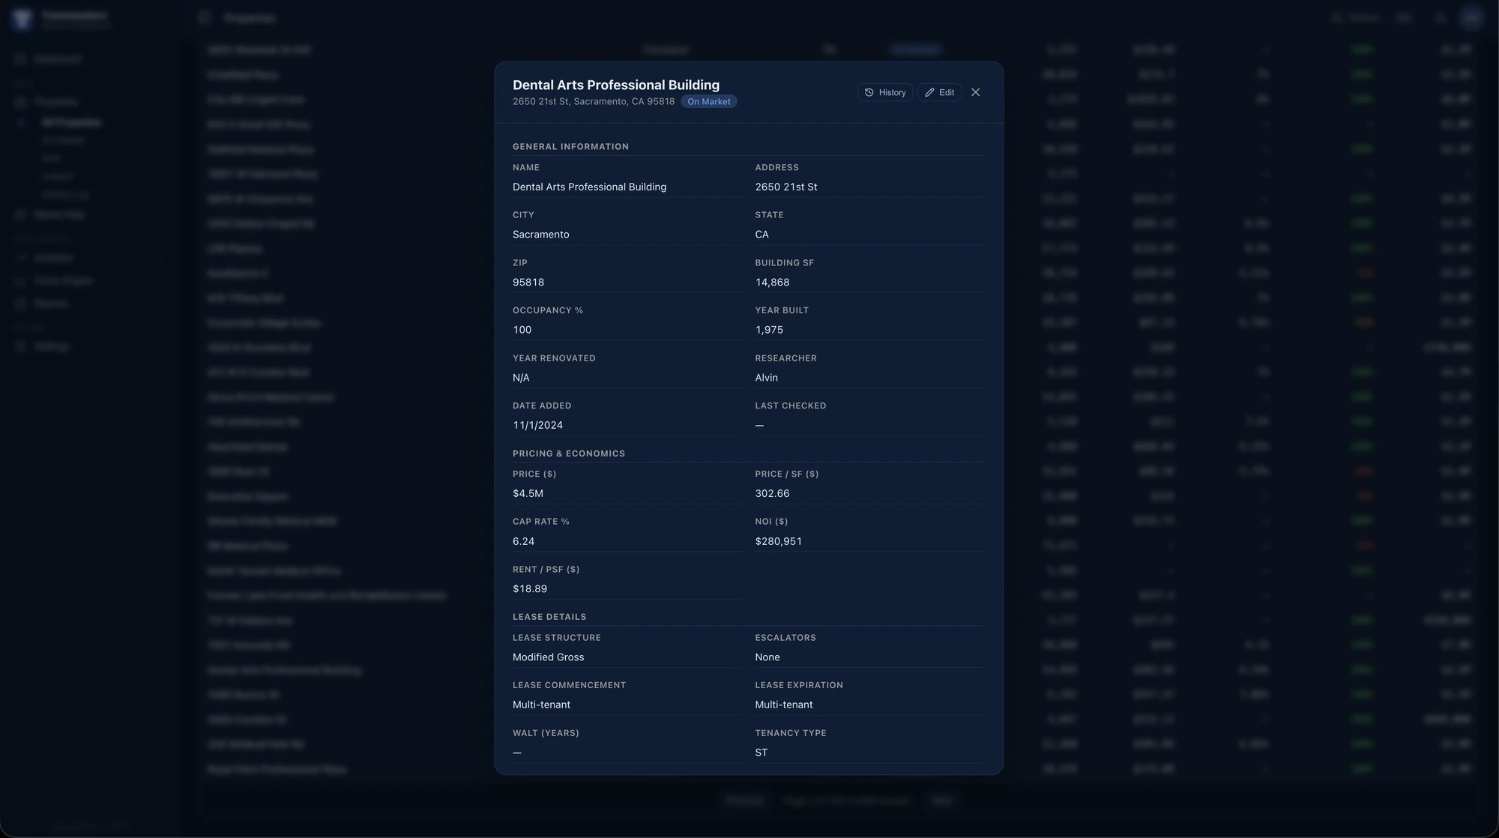Click the General Information section heading

coord(570,147)
